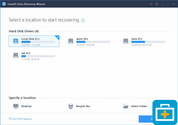Image resolution: width=178 pixels, height=125 pixels.
Task: Choose the Select Folder option label
Action: [x=139, y=106]
